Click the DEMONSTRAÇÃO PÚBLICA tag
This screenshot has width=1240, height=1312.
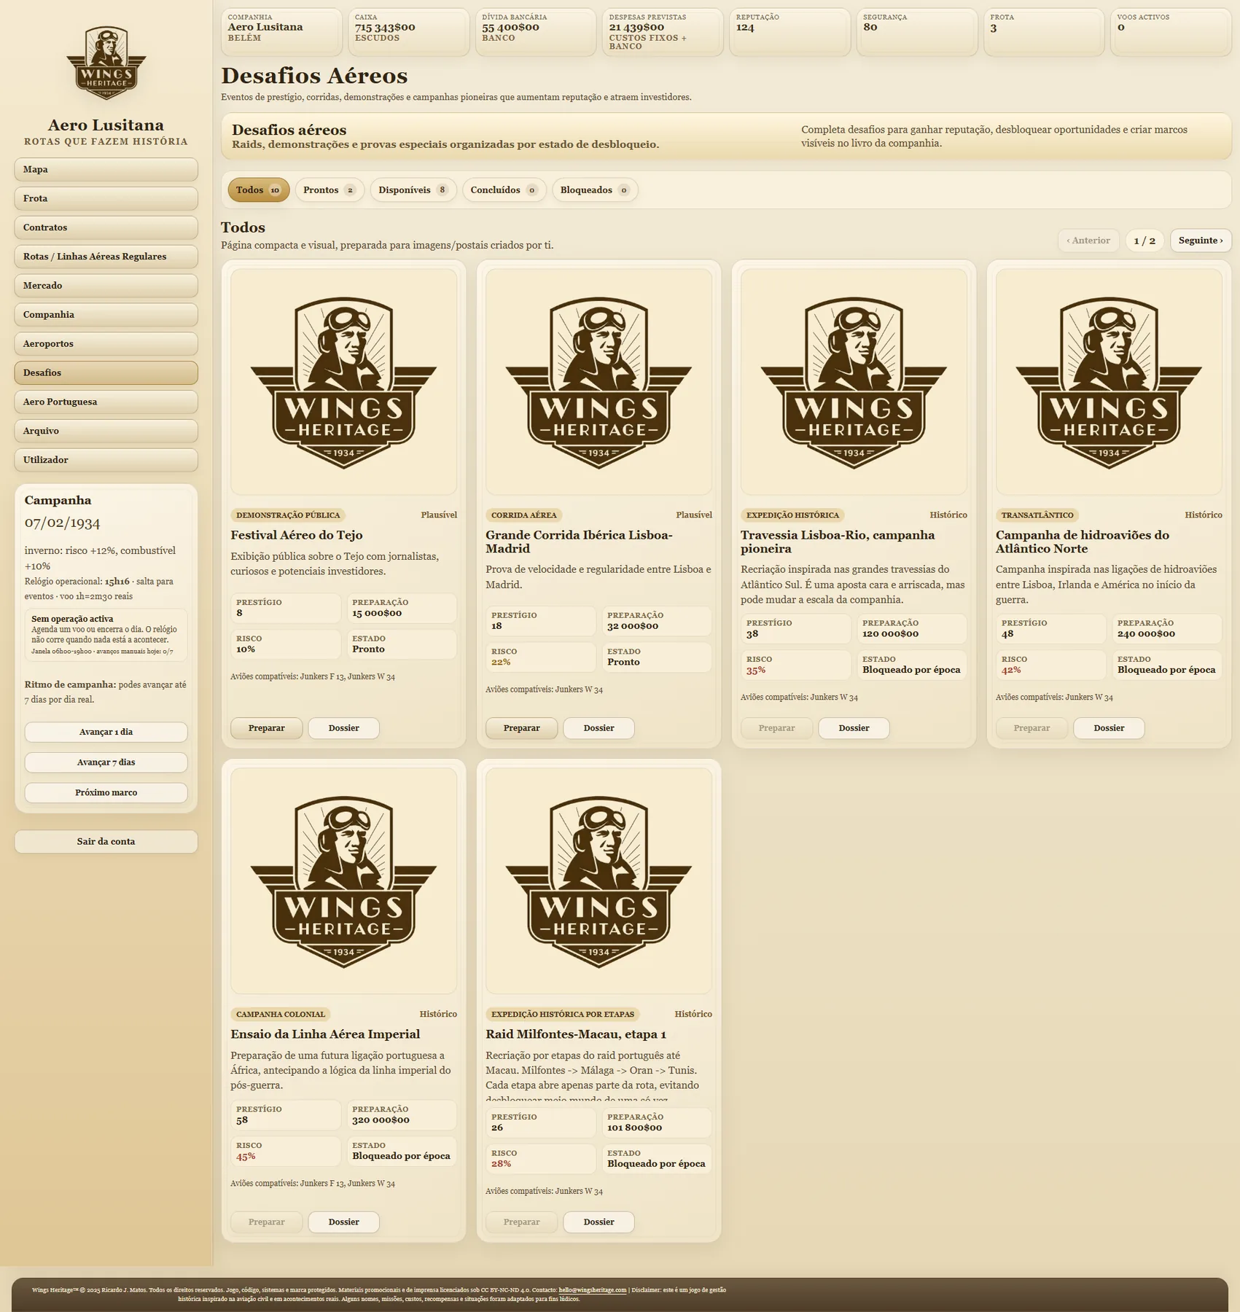point(288,515)
